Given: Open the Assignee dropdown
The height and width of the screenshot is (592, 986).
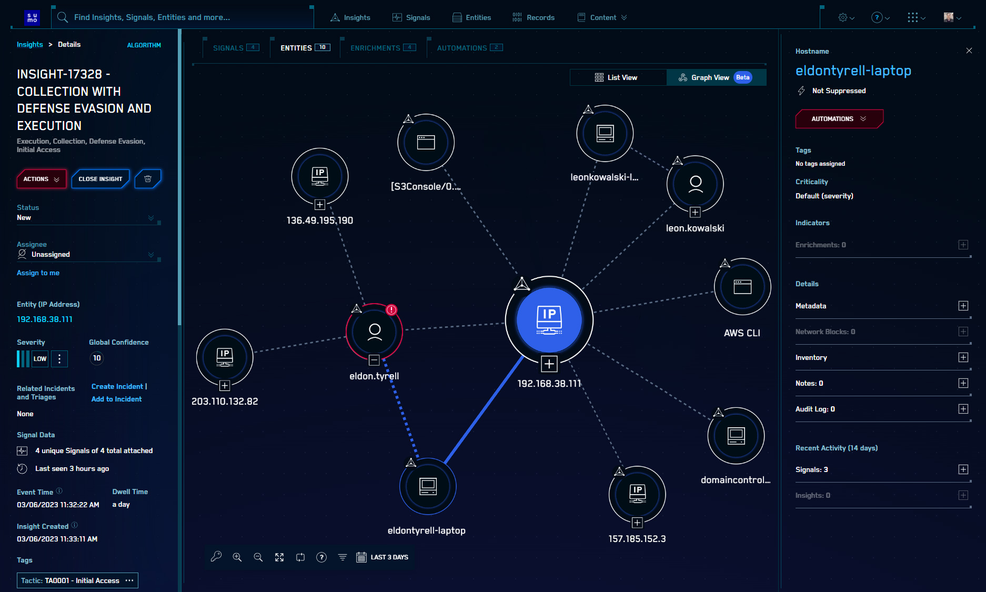Looking at the screenshot, I should (152, 254).
